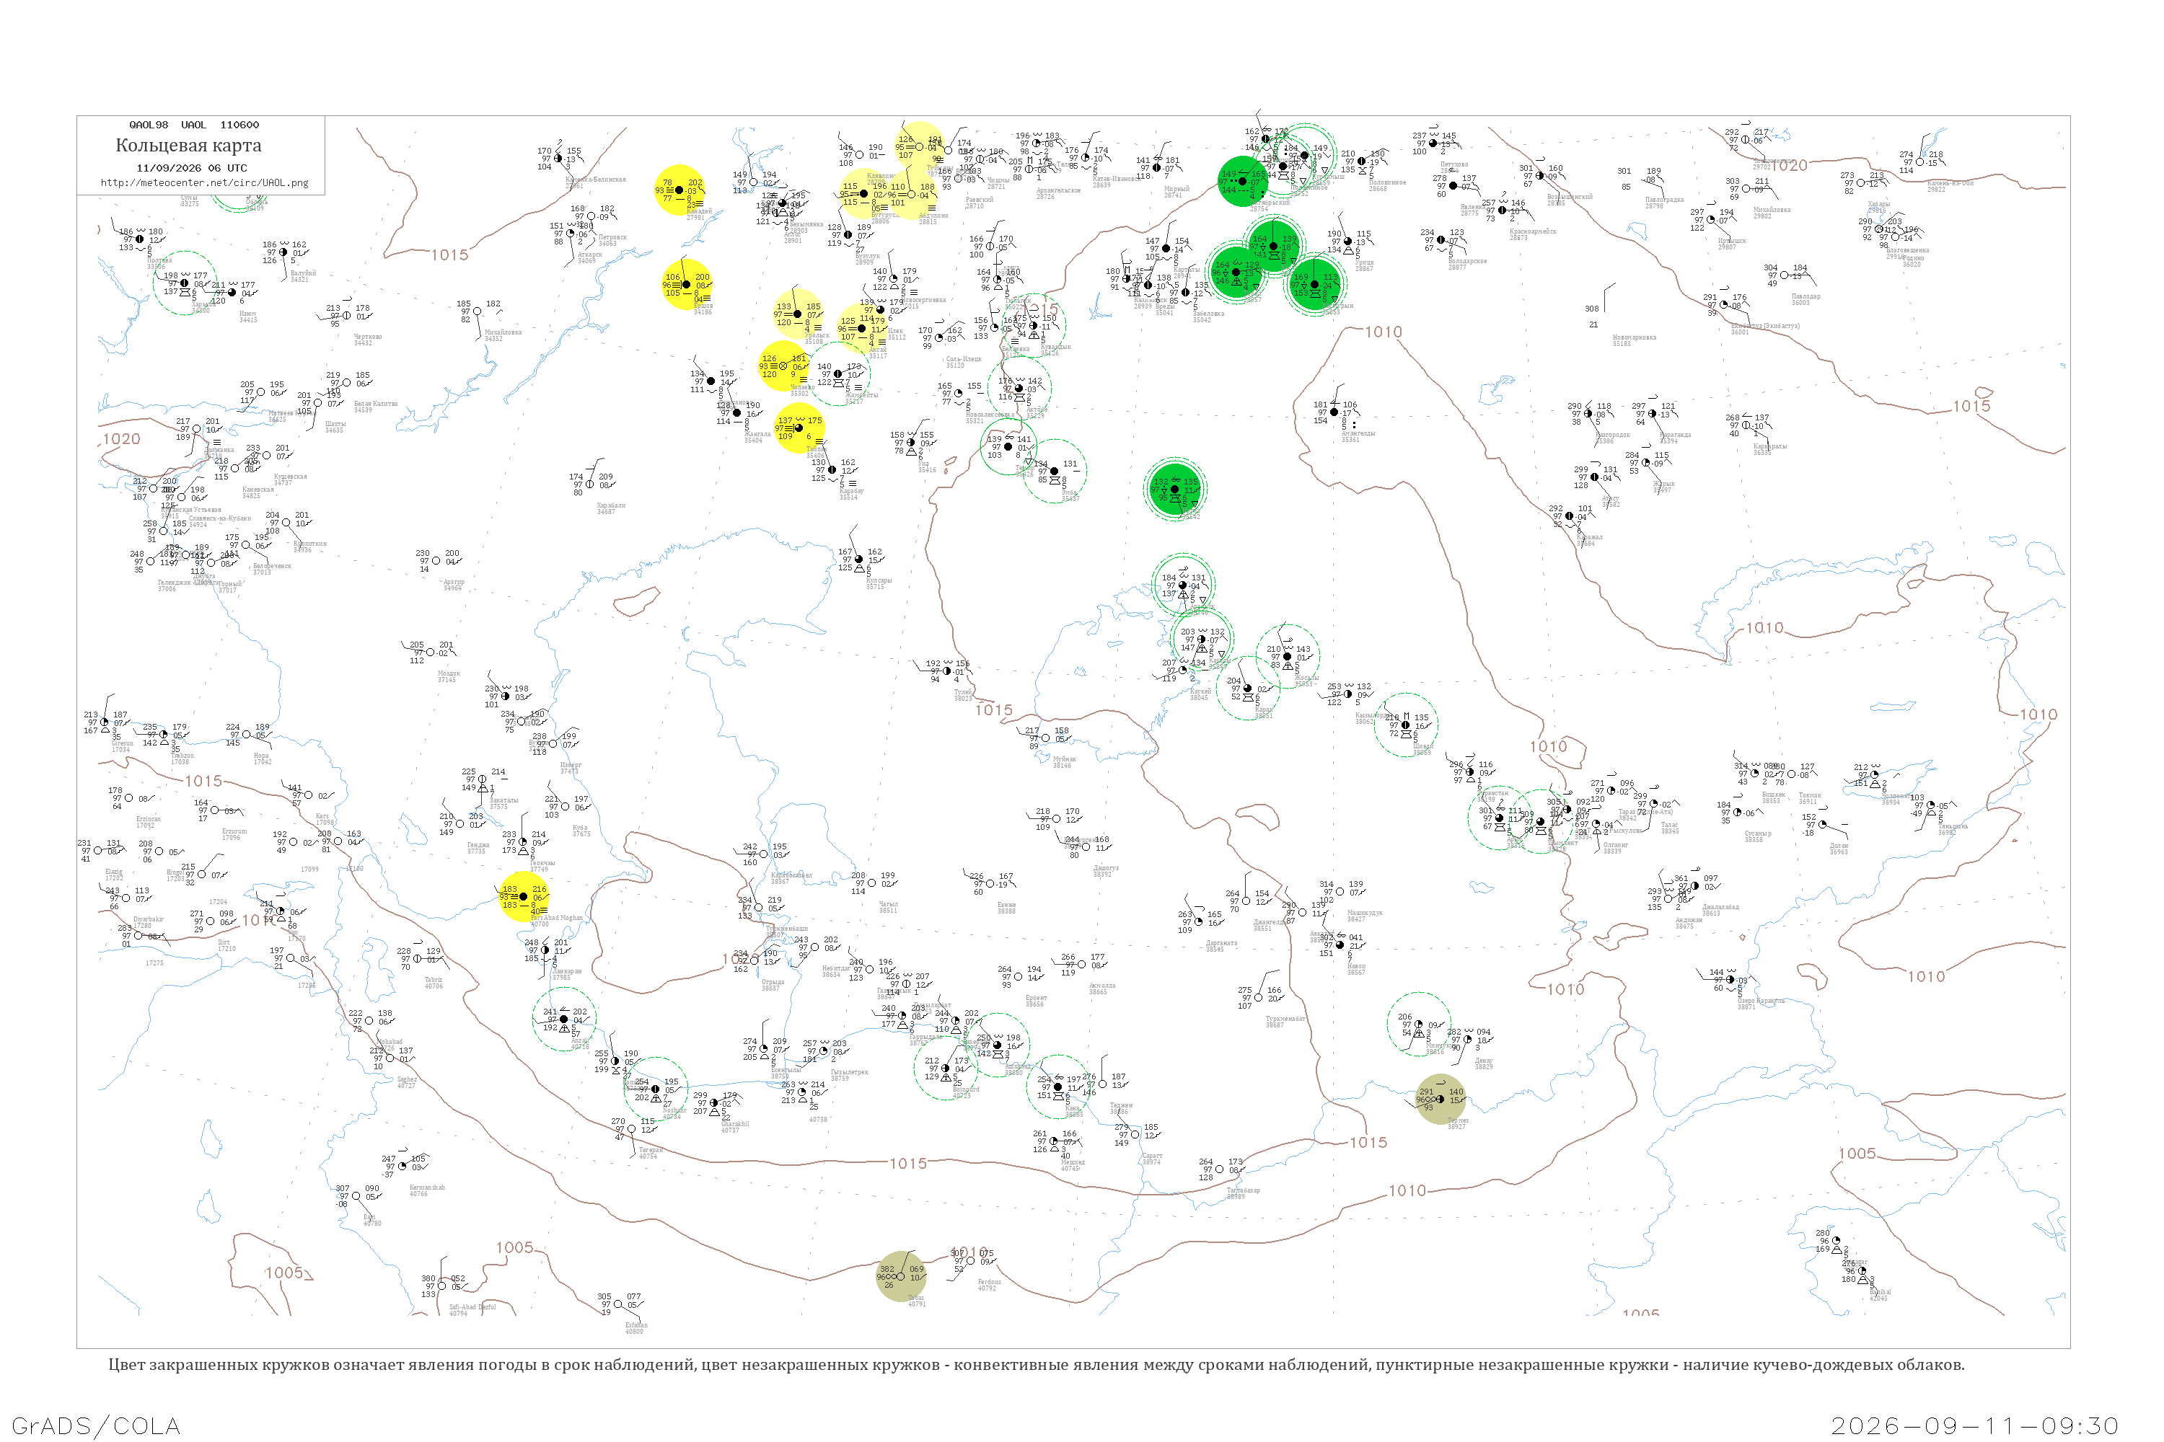
Task: Select the olive circle at Термез station
Action: point(1441,1099)
